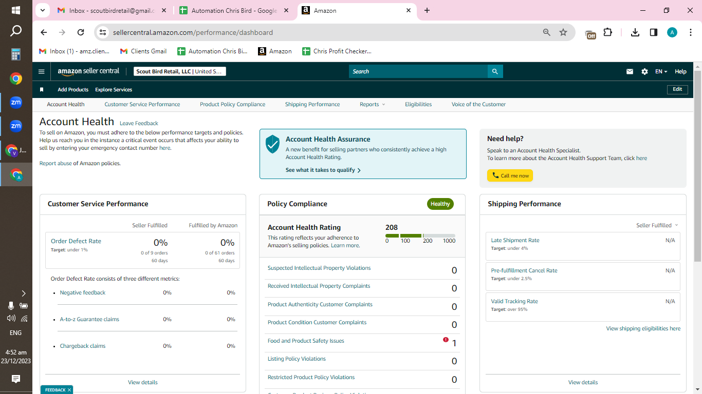
Task: Click the Edit button
Action: [x=677, y=89]
